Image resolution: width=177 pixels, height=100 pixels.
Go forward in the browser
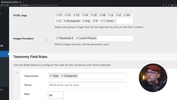5,5
